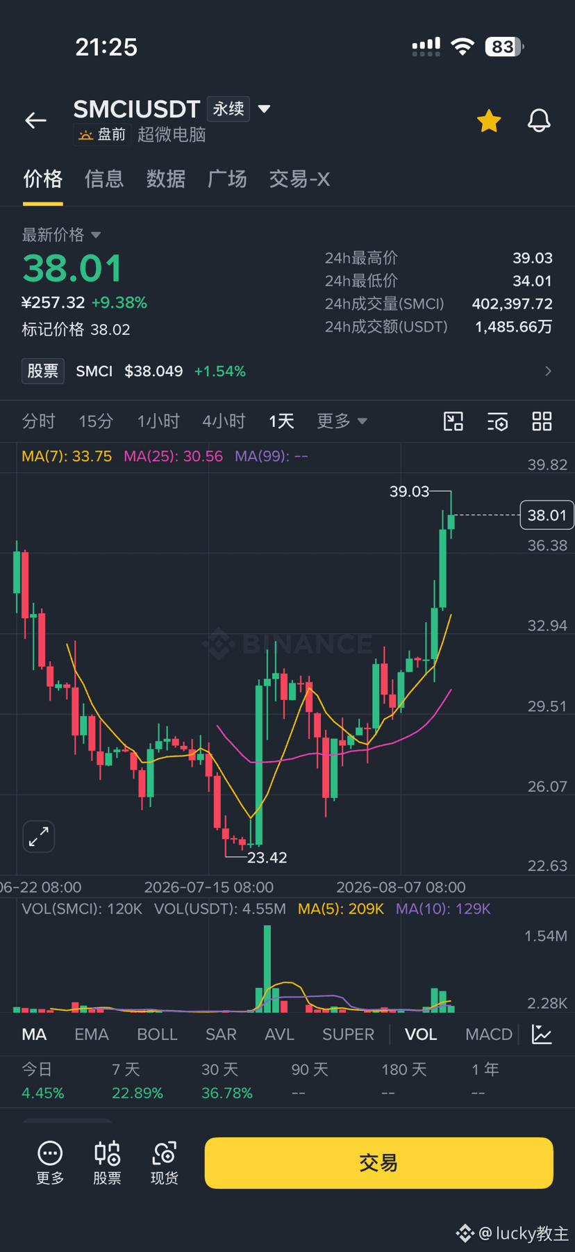The width and height of the screenshot is (575, 1252).
Task: Tap the yellow 交易 button
Action: click(x=378, y=1163)
